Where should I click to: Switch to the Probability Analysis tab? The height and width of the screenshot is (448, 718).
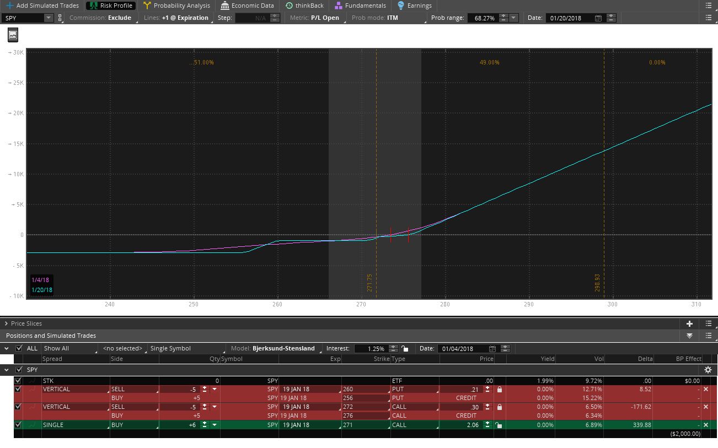[x=176, y=6]
